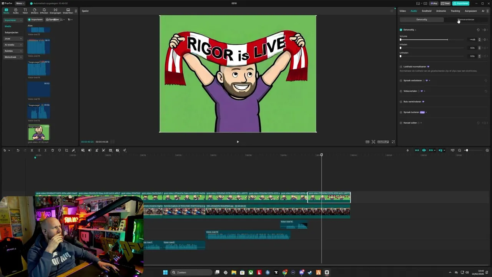Image resolution: width=492 pixels, height=277 pixels.
Task: Select the Voice-over13 media thumbnail
Action: point(38,47)
